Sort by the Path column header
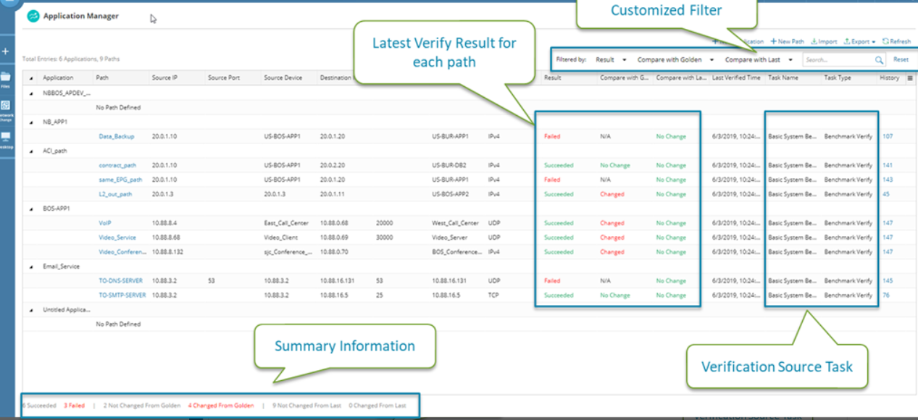The width and height of the screenshot is (918, 420). [x=102, y=77]
